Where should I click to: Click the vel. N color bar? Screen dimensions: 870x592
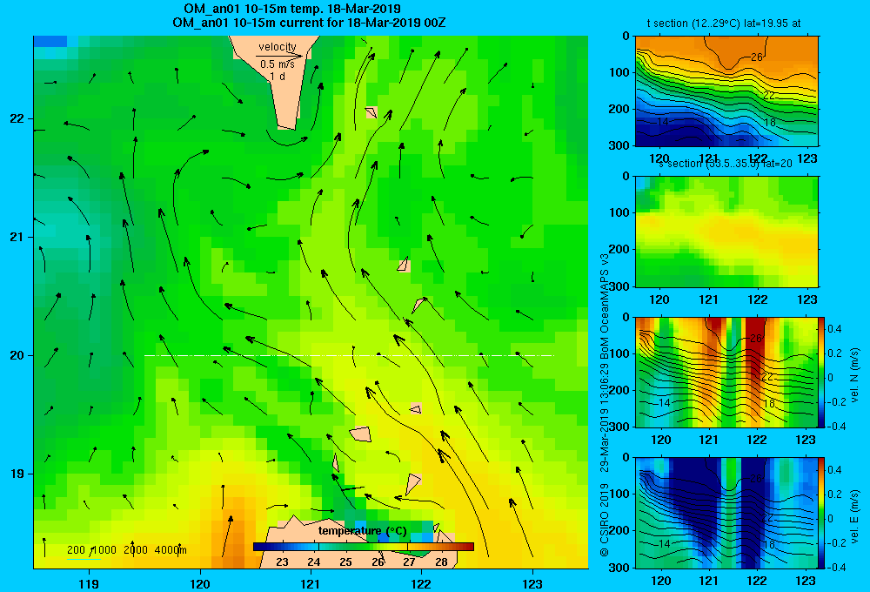(822, 372)
